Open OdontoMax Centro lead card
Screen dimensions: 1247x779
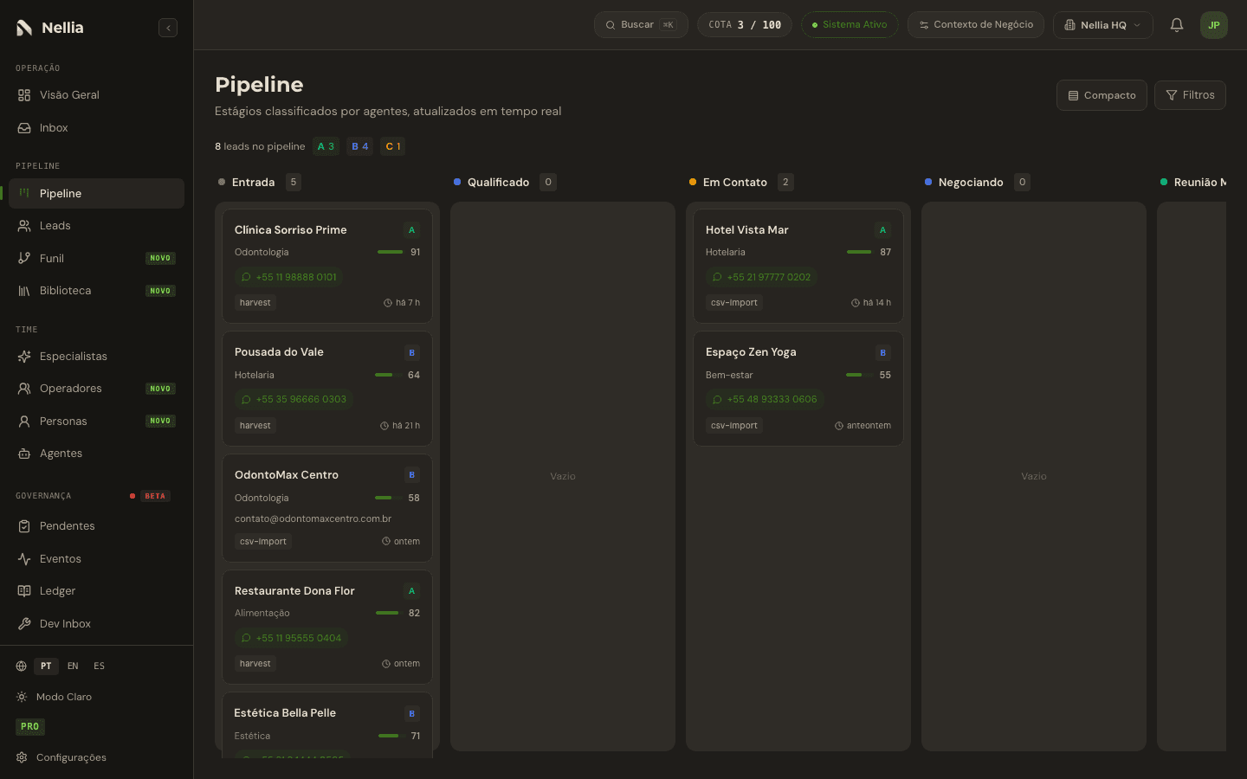[x=327, y=509]
